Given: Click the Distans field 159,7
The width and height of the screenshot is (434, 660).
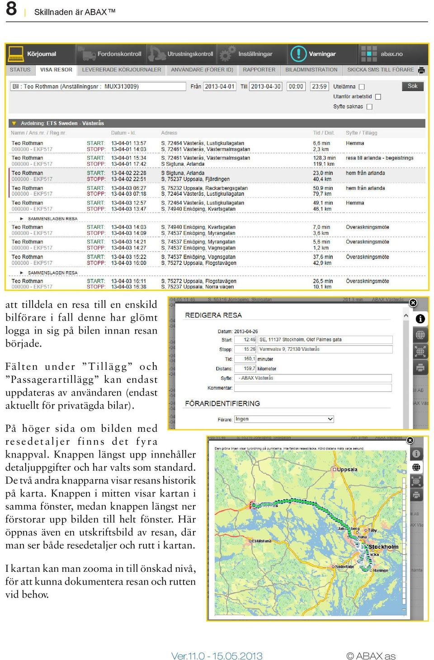Looking at the screenshot, I should [245, 368].
